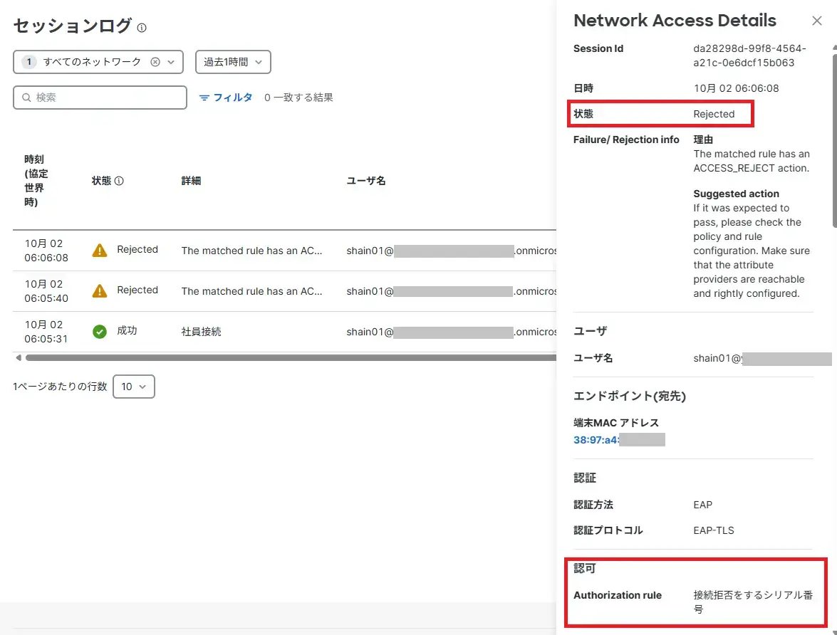Screen dimensions: 837x635
Task: Click the ユーザ名 column header
Action: [x=366, y=181]
